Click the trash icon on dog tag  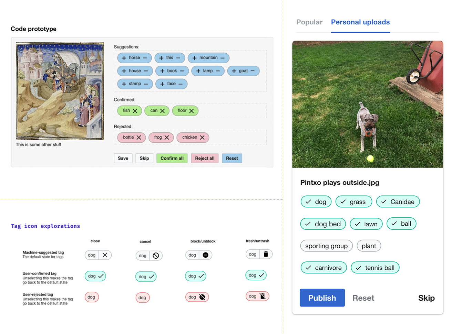point(266,254)
